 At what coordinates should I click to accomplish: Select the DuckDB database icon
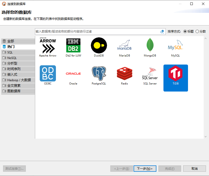click(x=99, y=45)
